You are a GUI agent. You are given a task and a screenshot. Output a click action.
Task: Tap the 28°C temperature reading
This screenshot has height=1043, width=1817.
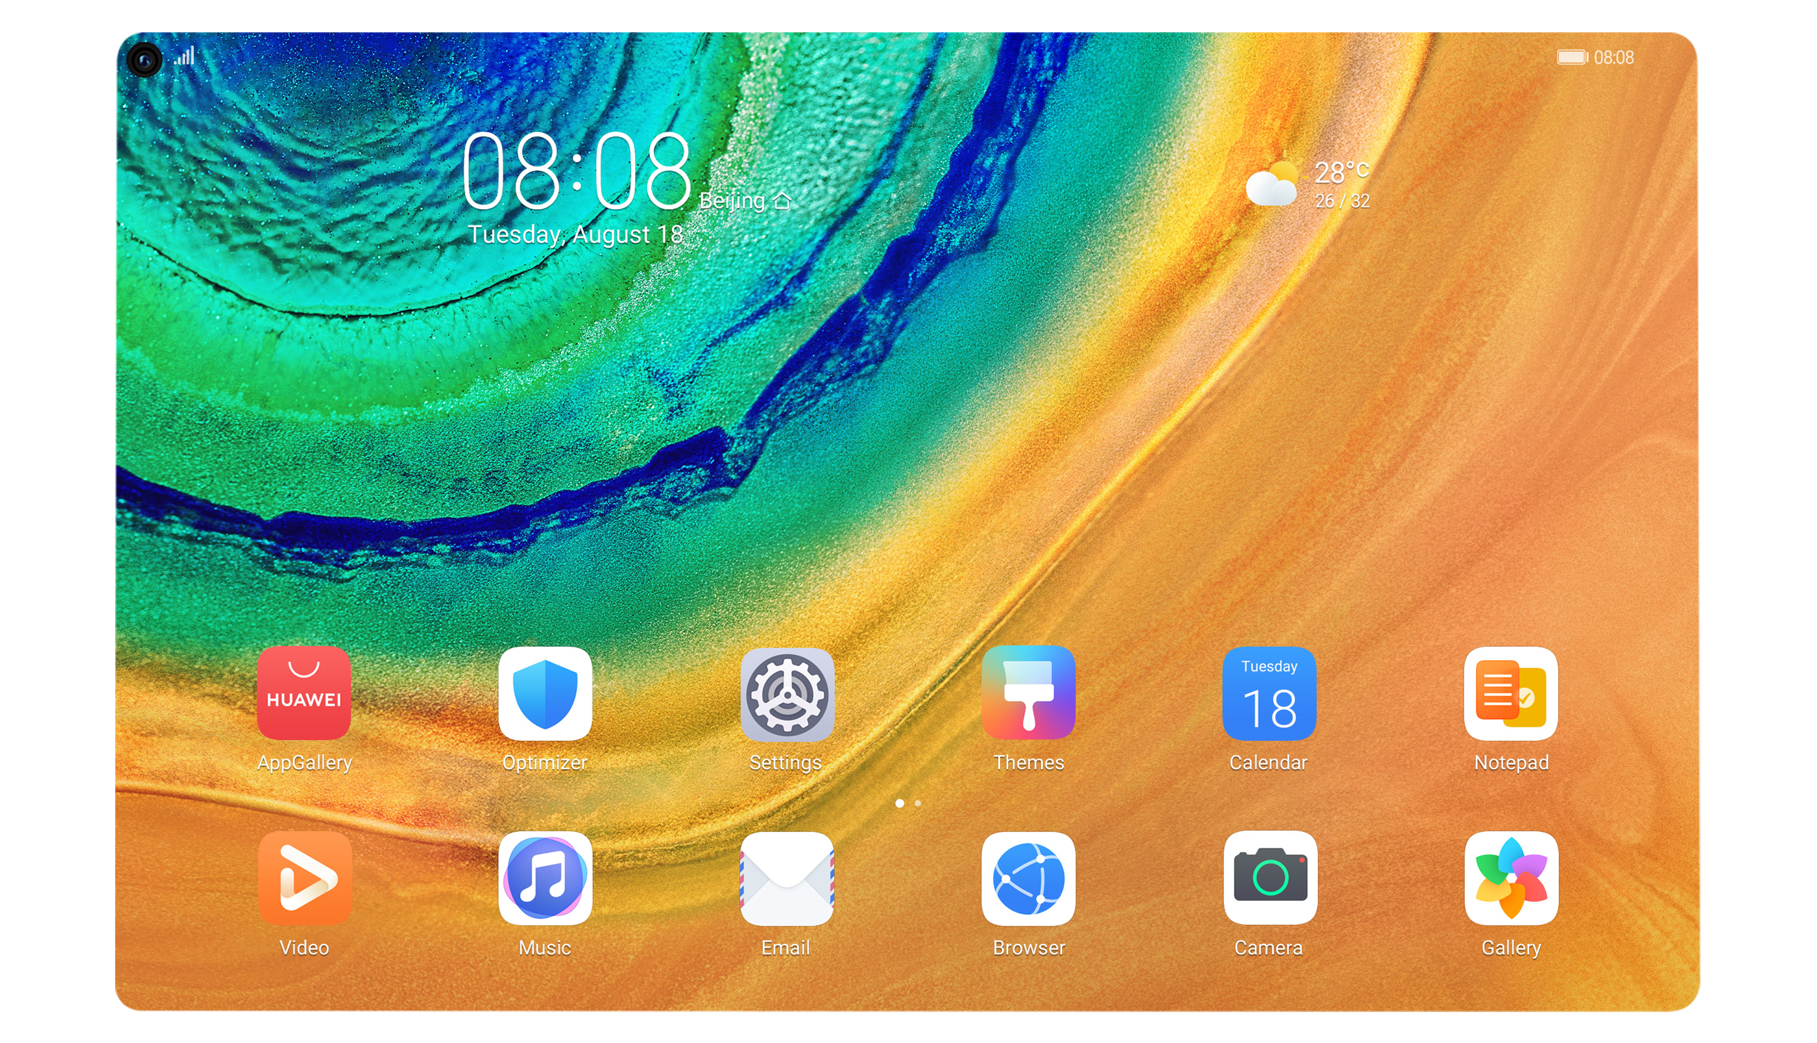click(1340, 172)
